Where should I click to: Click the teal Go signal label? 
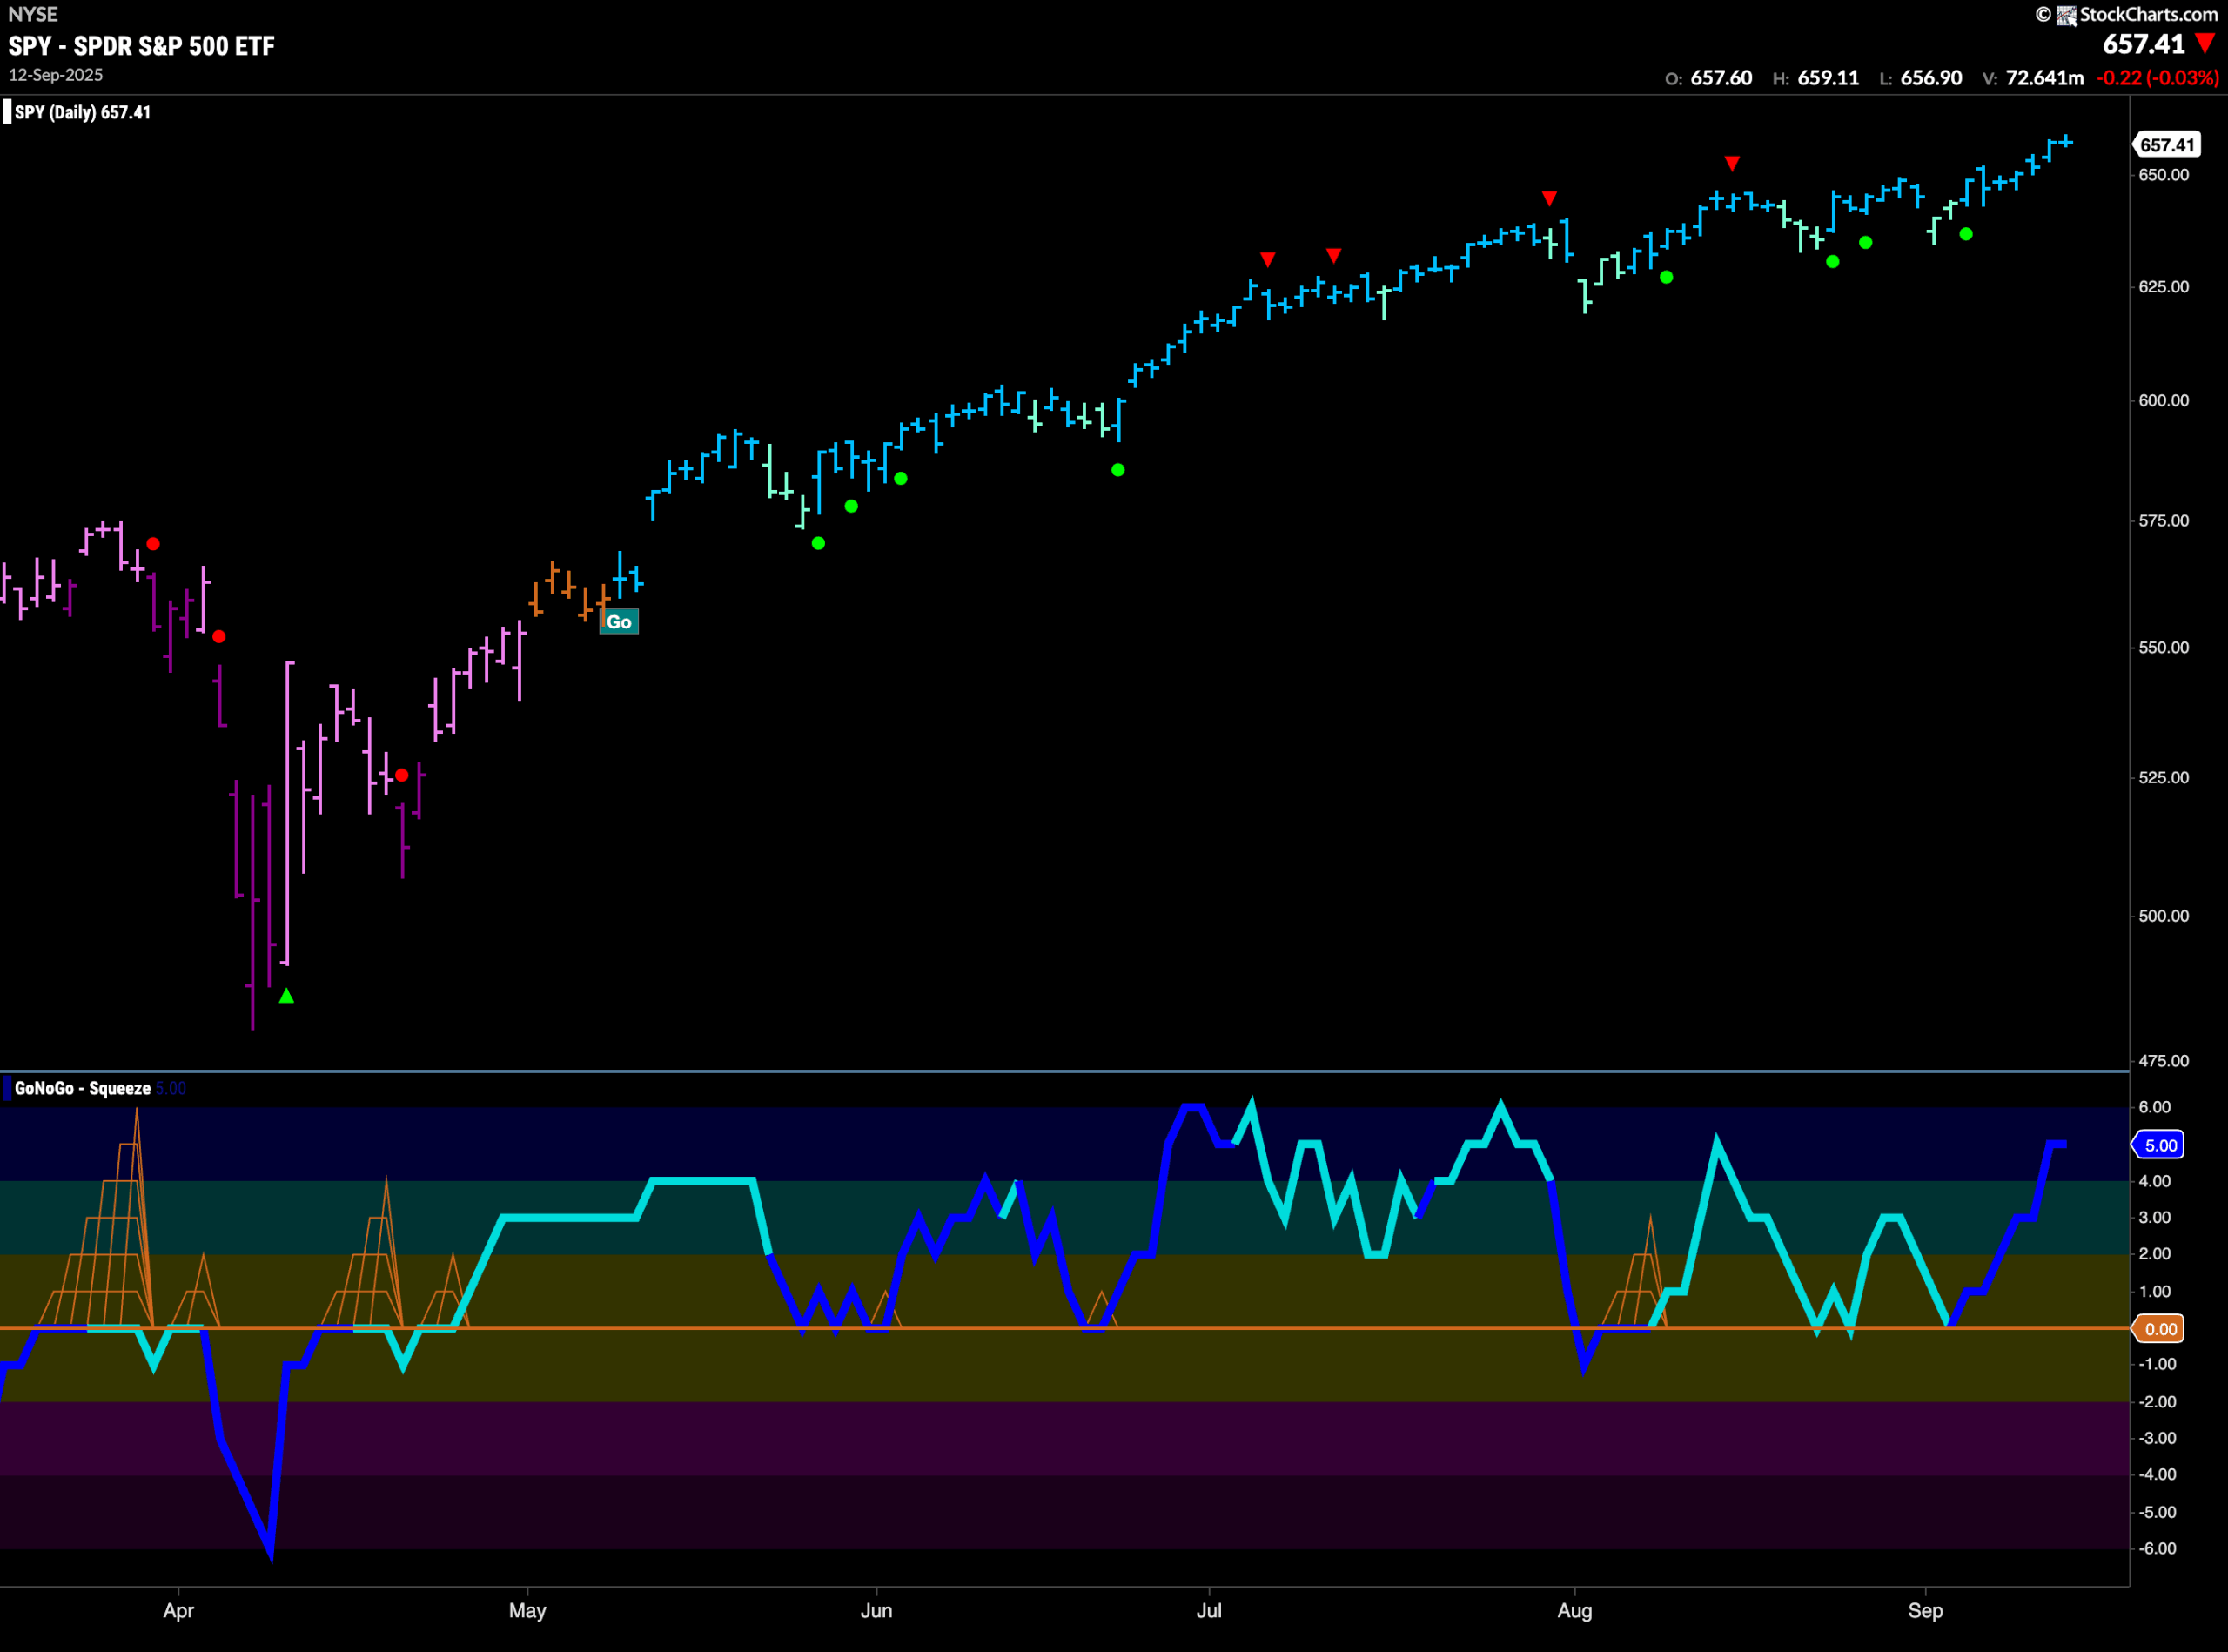pos(619,622)
